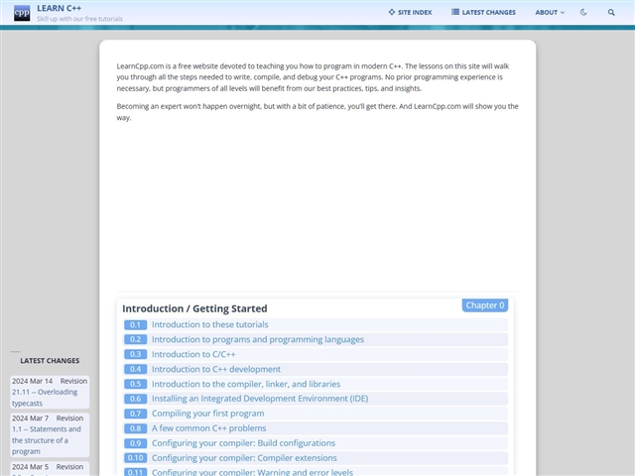Click the 0.9 lesson number badge
The image size is (635, 476).
tap(135, 443)
